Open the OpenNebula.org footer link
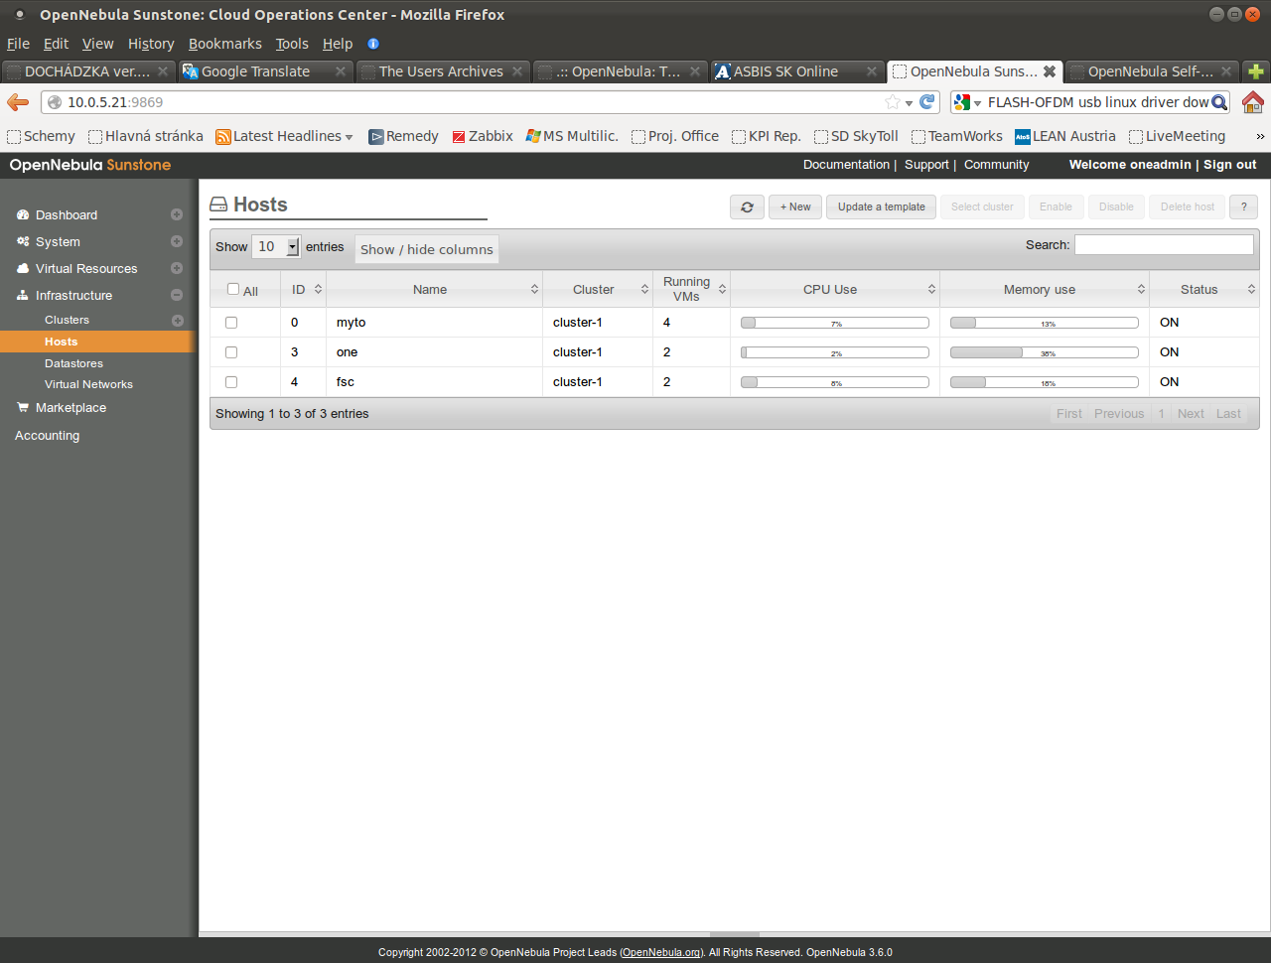Screen dimensions: 1271x963 (x=661, y=952)
